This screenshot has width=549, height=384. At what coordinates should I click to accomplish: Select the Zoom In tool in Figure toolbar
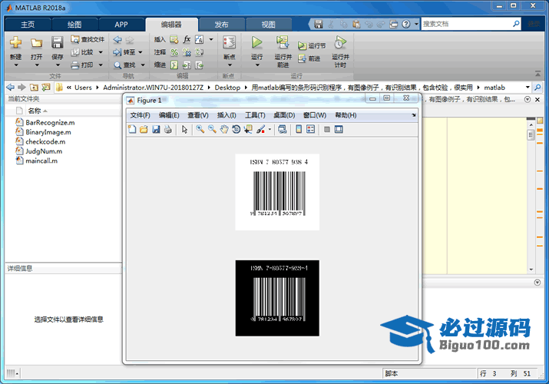[x=200, y=130]
